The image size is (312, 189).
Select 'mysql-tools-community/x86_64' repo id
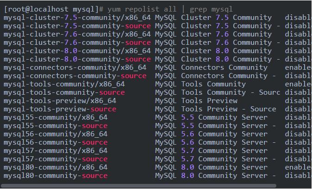point(64,85)
